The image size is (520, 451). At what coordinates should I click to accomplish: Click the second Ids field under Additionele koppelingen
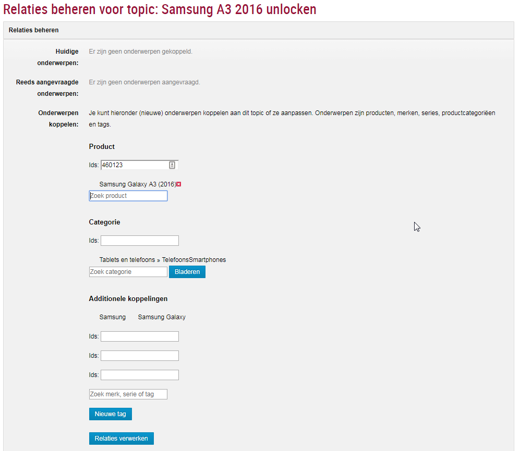pyautogui.click(x=139, y=356)
